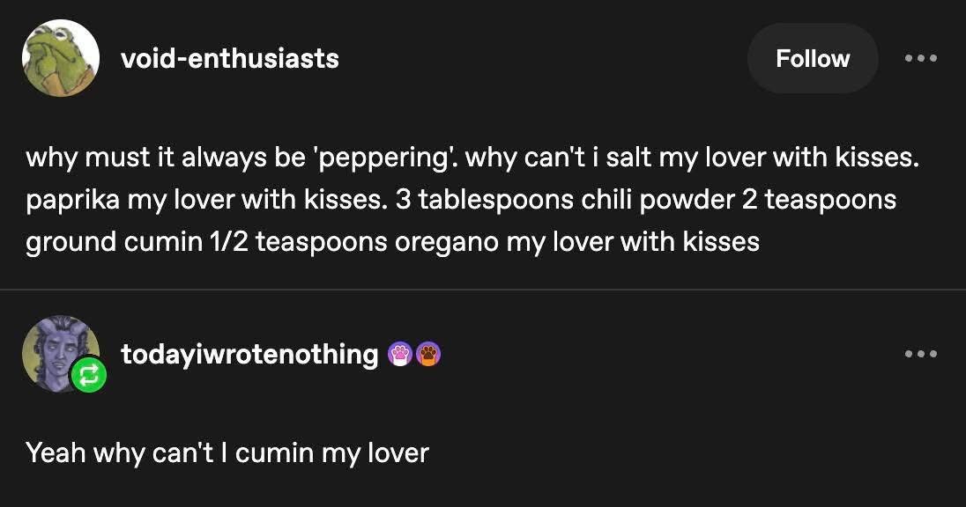Open more options for todayiwrotenothing reblog
This screenshot has height=507, width=966.
tap(921, 354)
